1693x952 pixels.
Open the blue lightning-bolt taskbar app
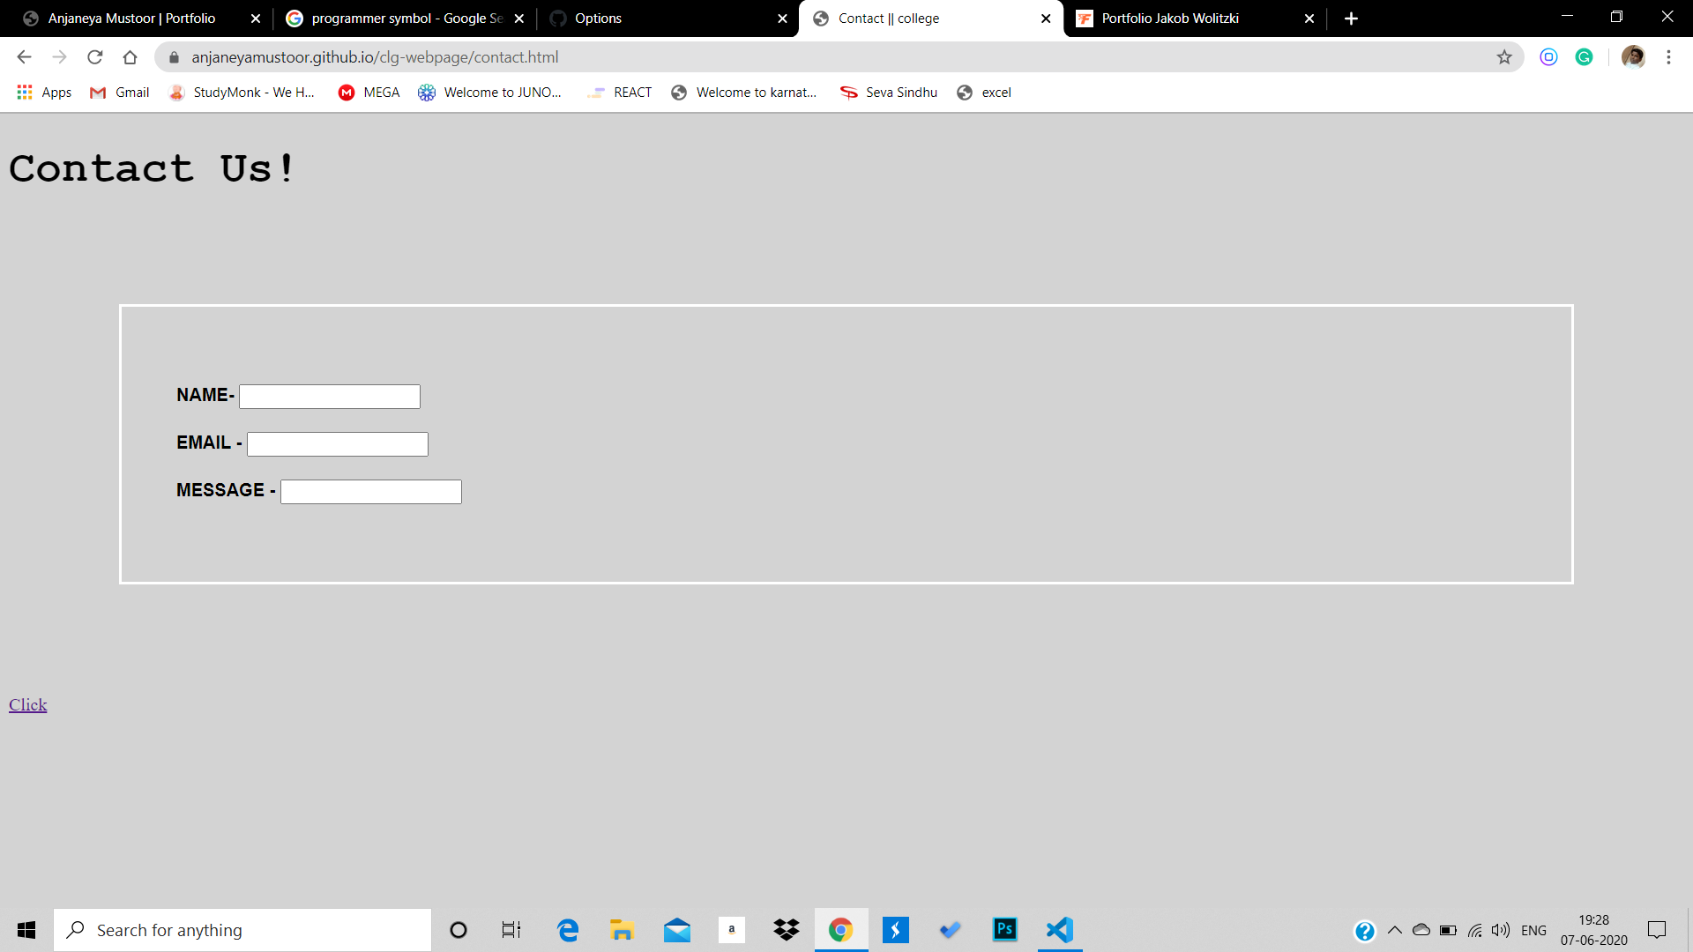coord(896,930)
